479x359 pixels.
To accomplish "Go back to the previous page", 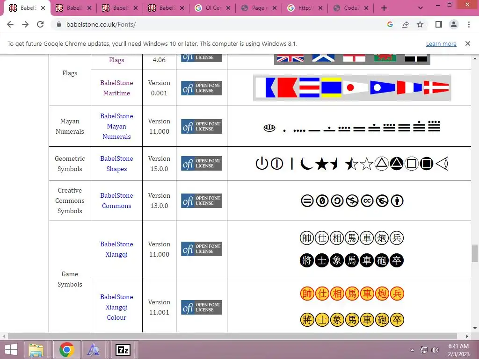I will coord(10,24).
